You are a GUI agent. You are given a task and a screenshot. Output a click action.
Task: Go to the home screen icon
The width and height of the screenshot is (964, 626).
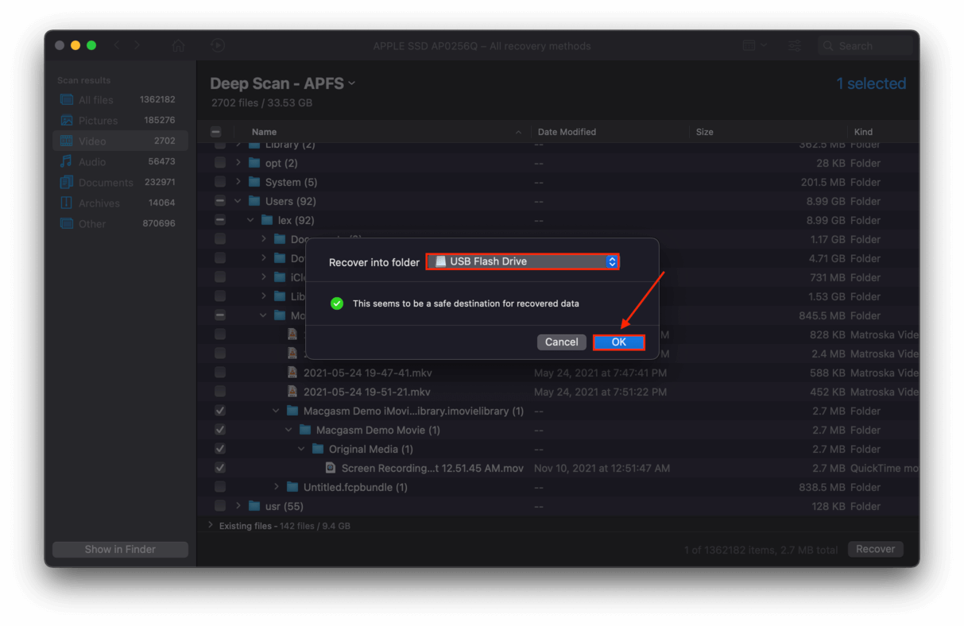coord(179,45)
